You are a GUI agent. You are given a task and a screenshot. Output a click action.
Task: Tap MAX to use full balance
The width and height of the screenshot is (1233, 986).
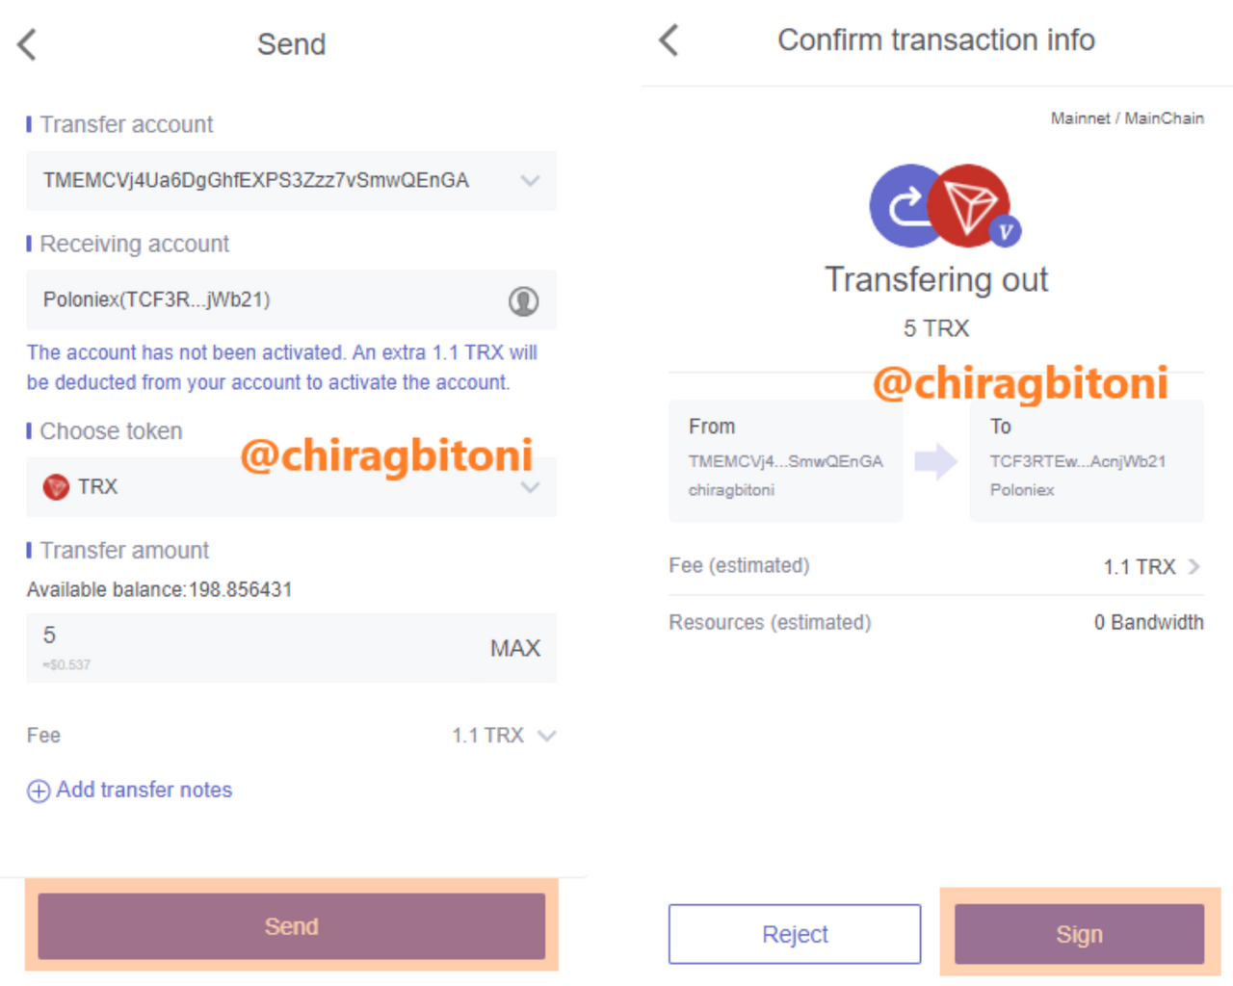pyautogui.click(x=515, y=649)
